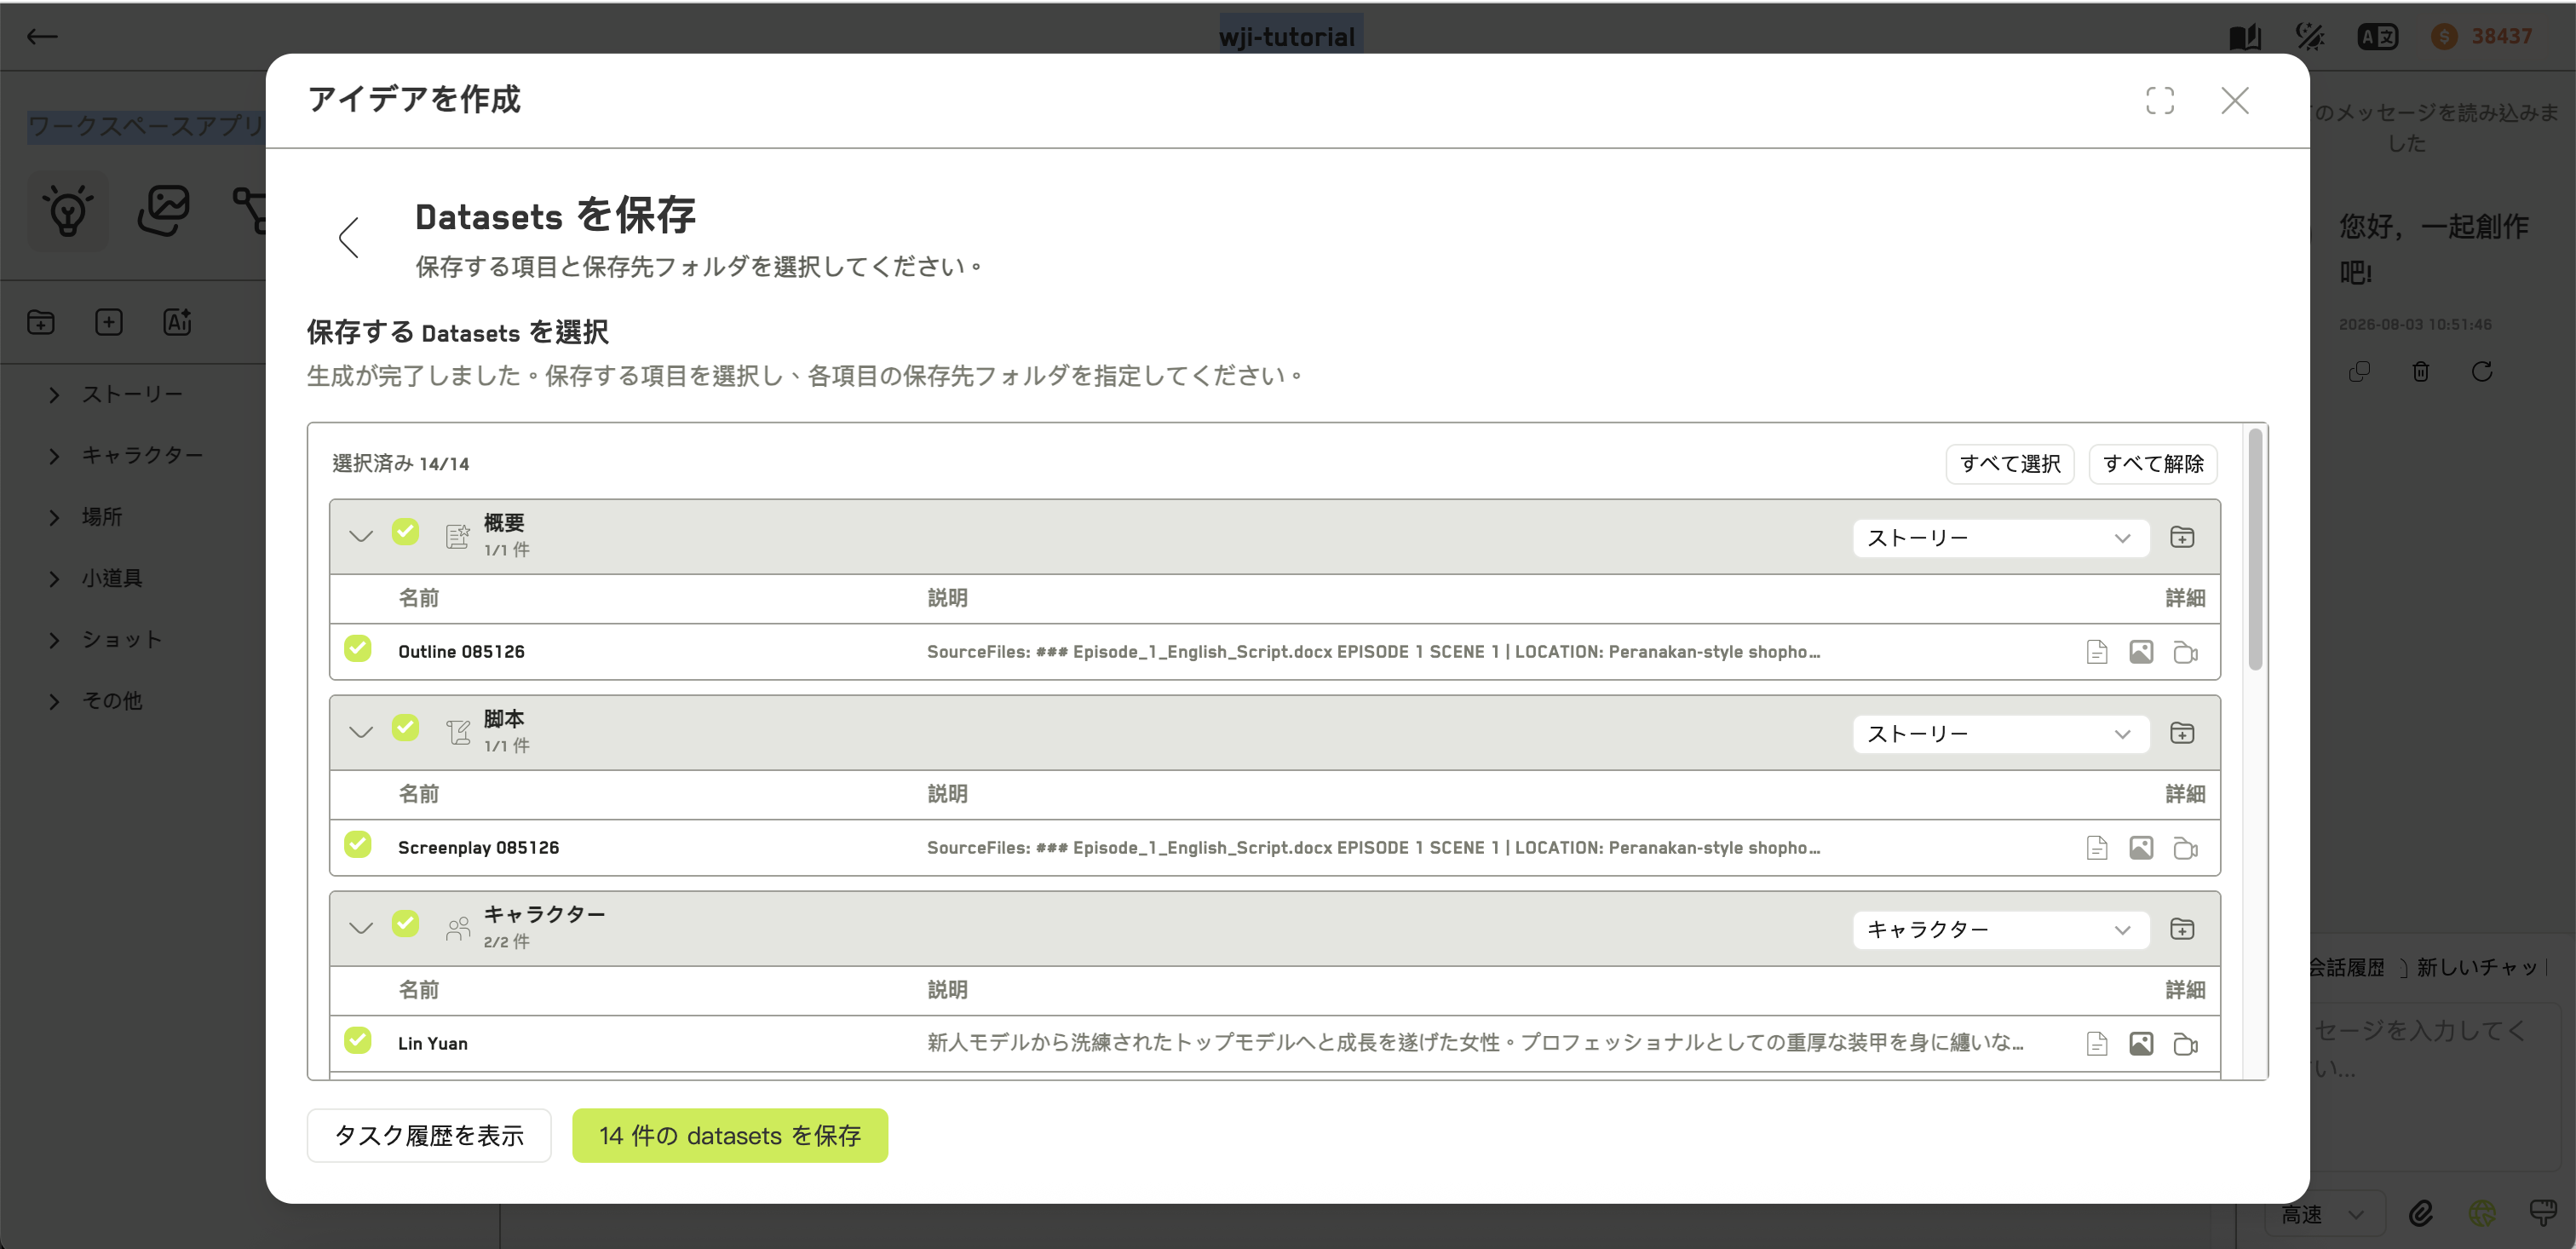This screenshot has height=1249, width=2576.
Task: Uncheck the Screenplay 085126 row checkbox
Action: click(357, 845)
